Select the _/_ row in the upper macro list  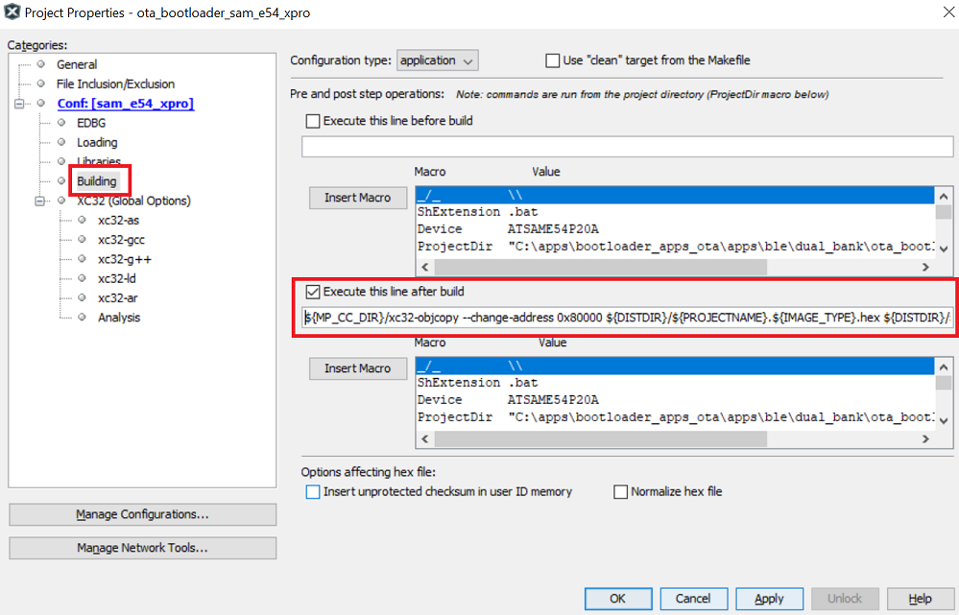tap(675, 195)
